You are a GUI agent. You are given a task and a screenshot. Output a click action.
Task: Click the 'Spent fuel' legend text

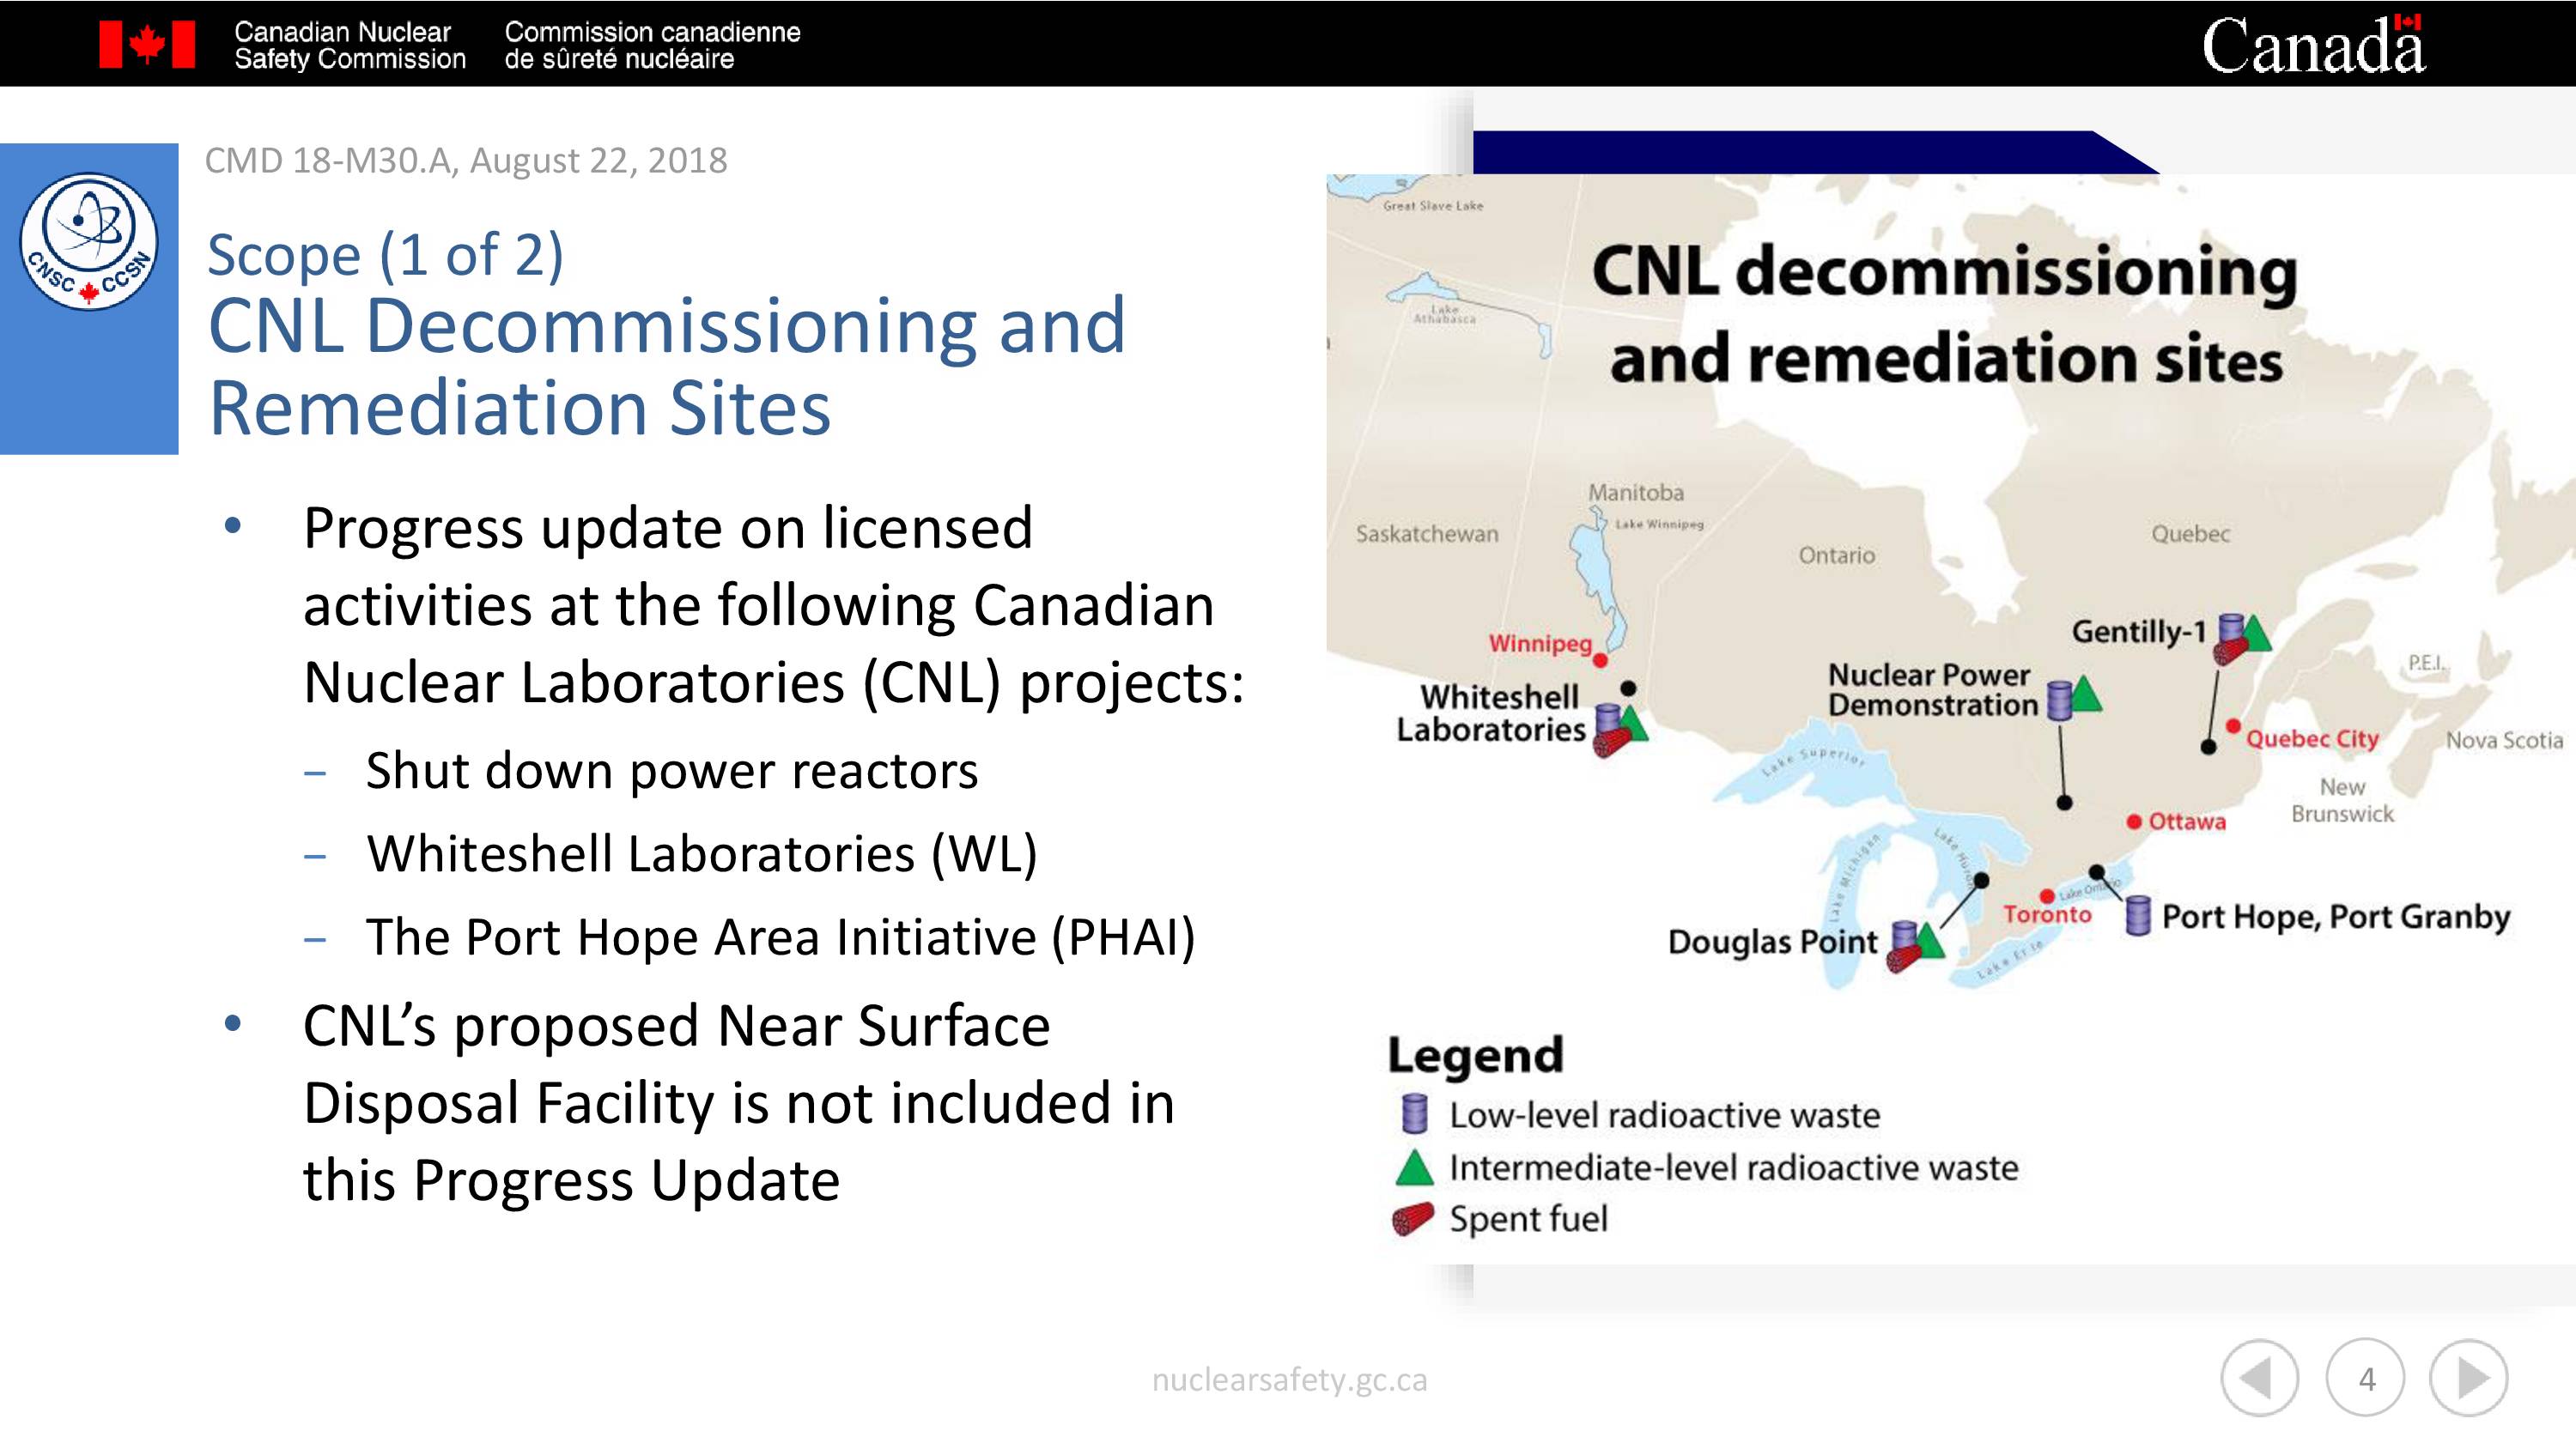[x=1529, y=1219]
